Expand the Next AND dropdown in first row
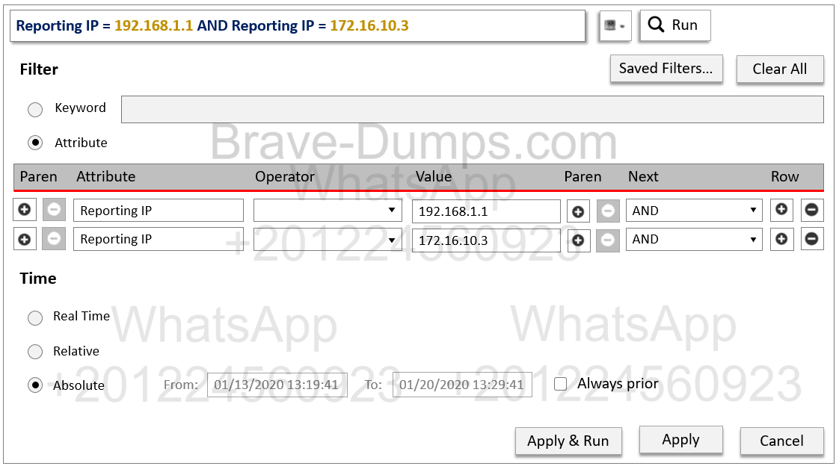 (x=693, y=211)
